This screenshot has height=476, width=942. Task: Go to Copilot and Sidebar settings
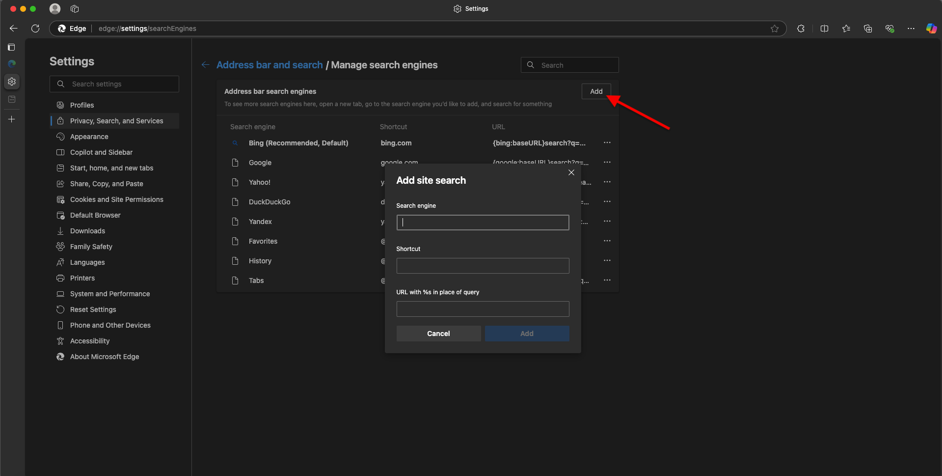[114, 152]
